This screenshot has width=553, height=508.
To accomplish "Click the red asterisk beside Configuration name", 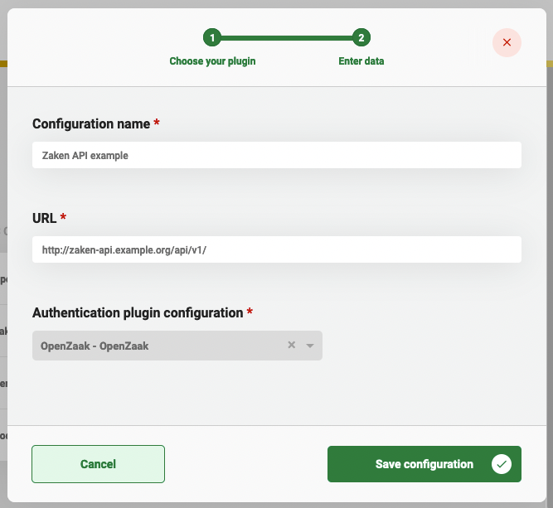I will click(157, 123).
